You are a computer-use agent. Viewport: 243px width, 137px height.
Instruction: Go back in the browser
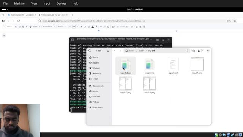tap(8, 21)
